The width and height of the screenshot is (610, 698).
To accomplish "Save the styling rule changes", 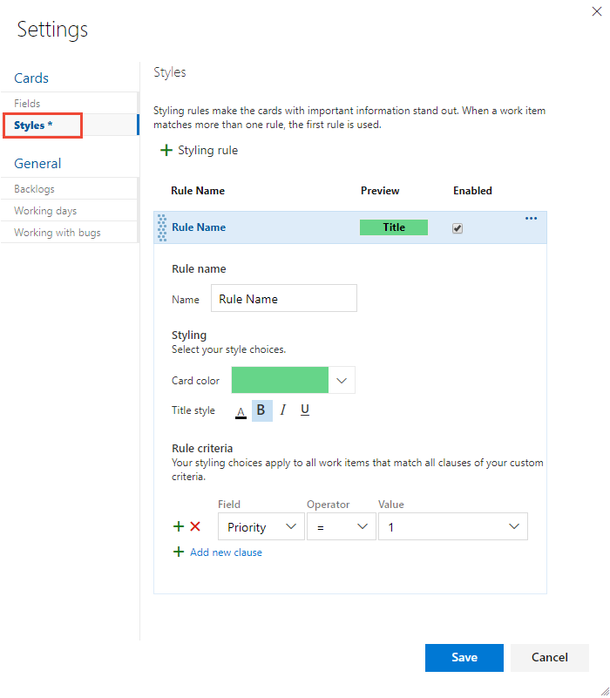I will (464, 658).
